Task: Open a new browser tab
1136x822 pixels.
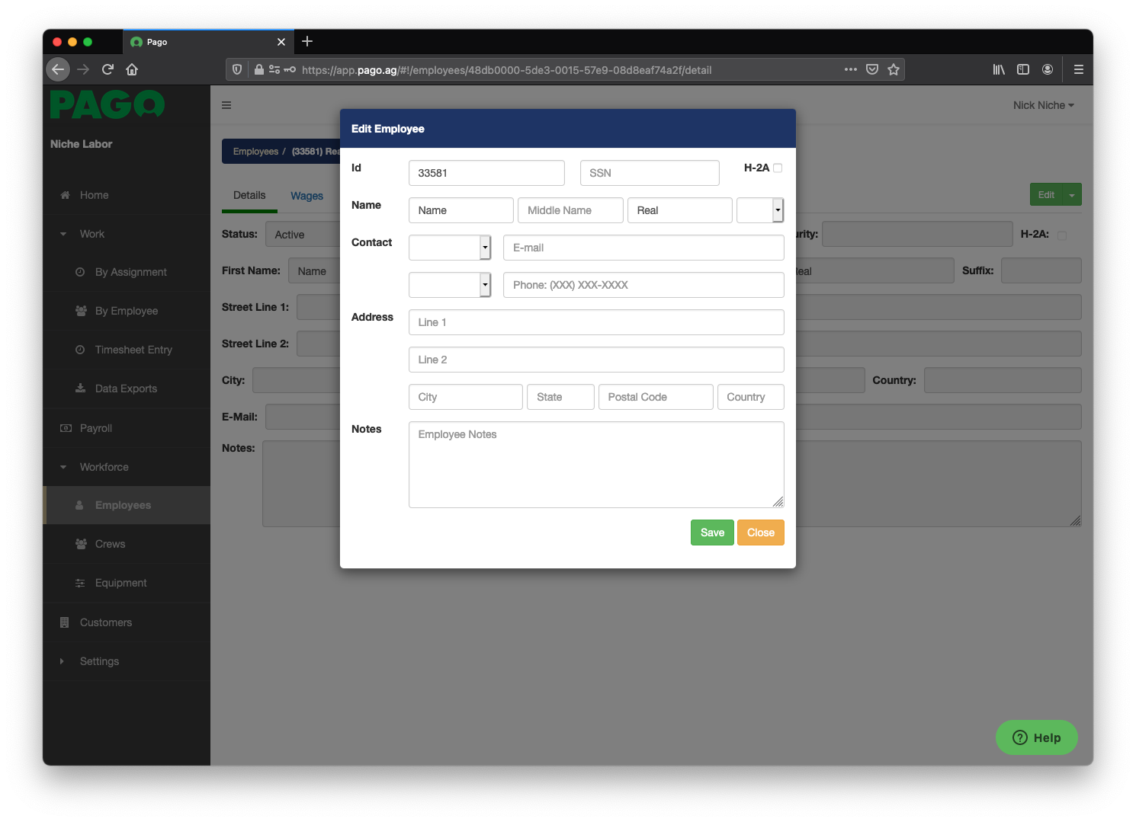Action: [307, 42]
